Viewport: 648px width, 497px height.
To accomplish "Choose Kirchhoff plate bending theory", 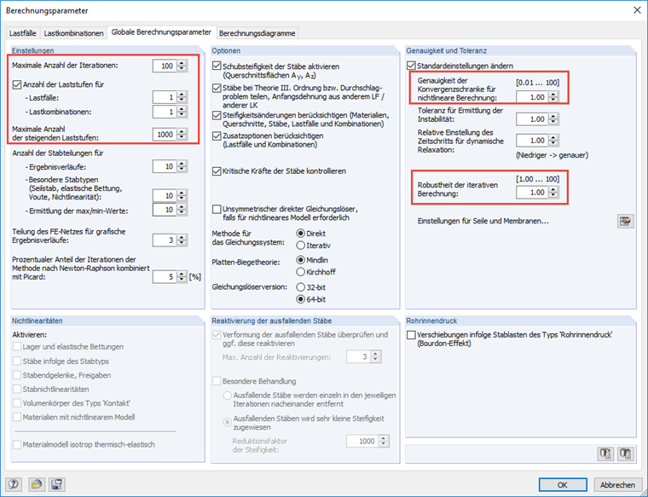I will point(301,272).
